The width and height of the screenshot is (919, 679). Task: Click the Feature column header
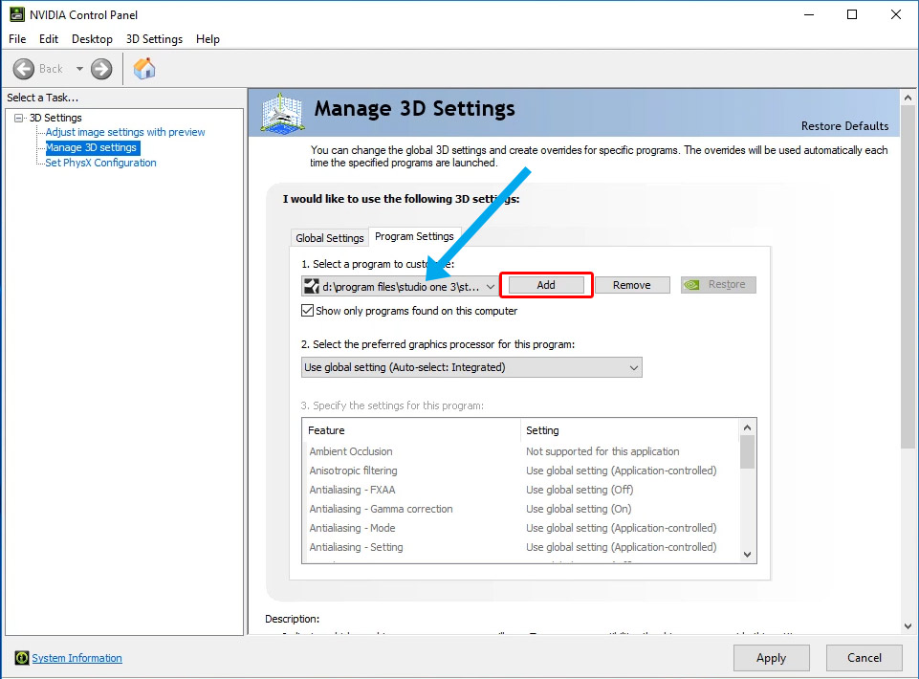pyautogui.click(x=411, y=430)
